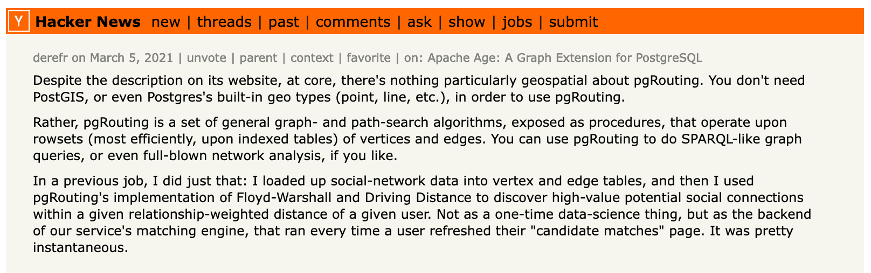Unvote this comment

[206, 58]
